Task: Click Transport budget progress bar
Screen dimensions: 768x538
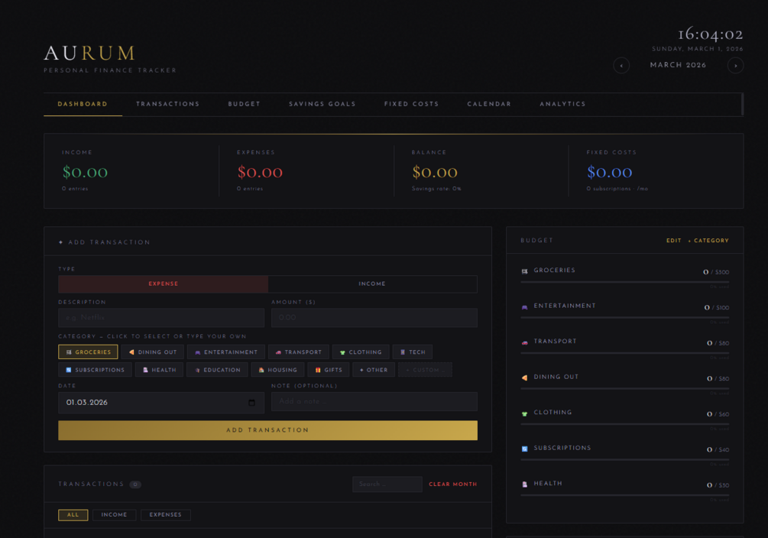Action: pyautogui.click(x=625, y=353)
